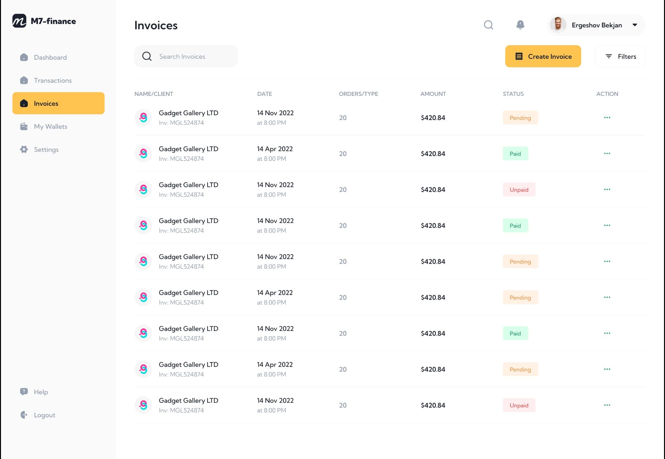Open the action menu for the Unpaid invoice

[607, 189]
